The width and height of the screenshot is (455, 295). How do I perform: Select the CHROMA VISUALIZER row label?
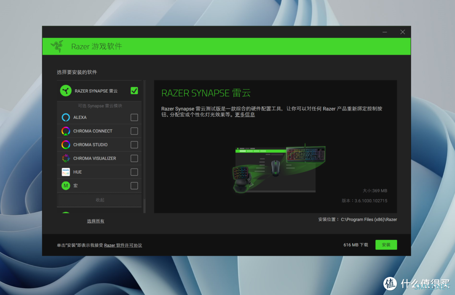pyautogui.click(x=95, y=158)
